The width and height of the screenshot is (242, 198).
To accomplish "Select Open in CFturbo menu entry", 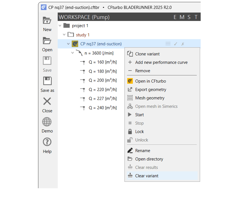I will (162, 81).
